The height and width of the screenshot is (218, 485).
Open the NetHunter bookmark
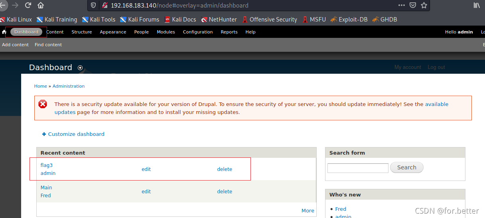[219, 20]
